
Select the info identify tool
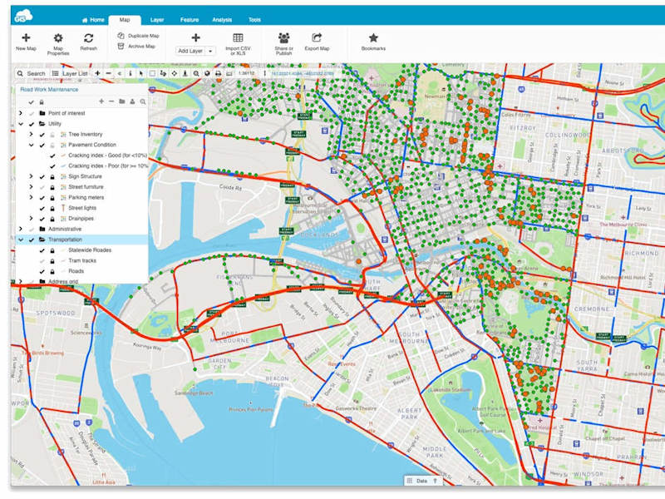point(131,73)
